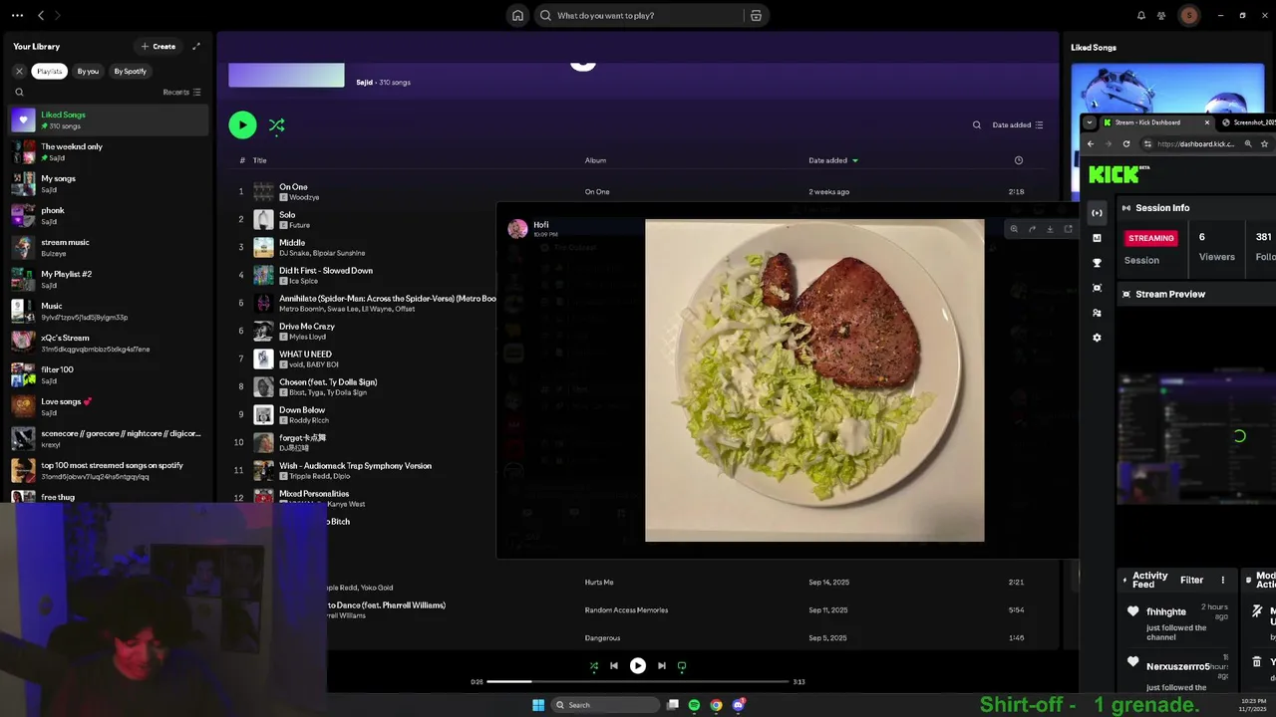The height and width of the screenshot is (717, 1276).
Task: Toggle the green shuffle next to the play button
Action: coord(276,124)
